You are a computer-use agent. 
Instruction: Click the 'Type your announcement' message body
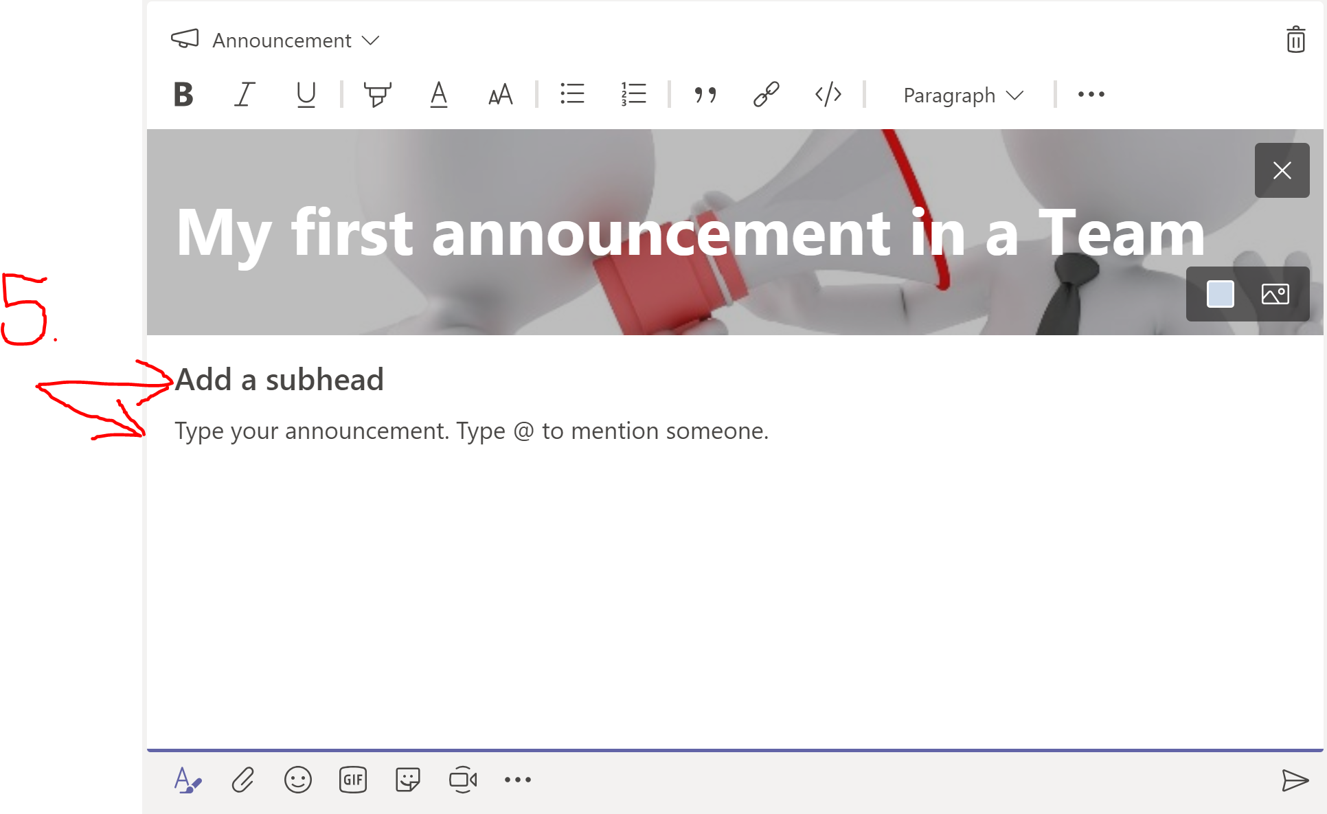pos(472,431)
